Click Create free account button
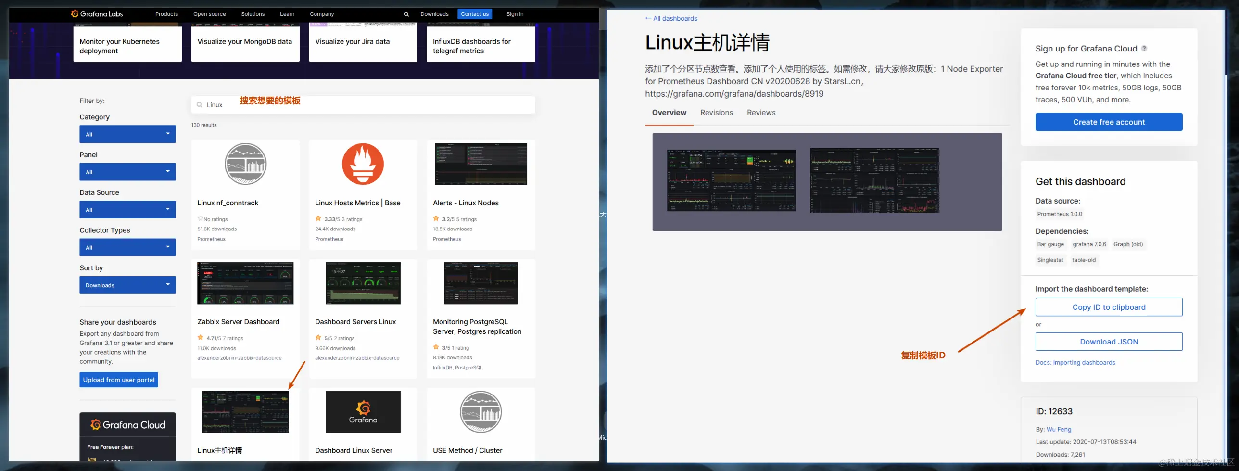Viewport: 1239px width, 471px height. click(x=1109, y=122)
